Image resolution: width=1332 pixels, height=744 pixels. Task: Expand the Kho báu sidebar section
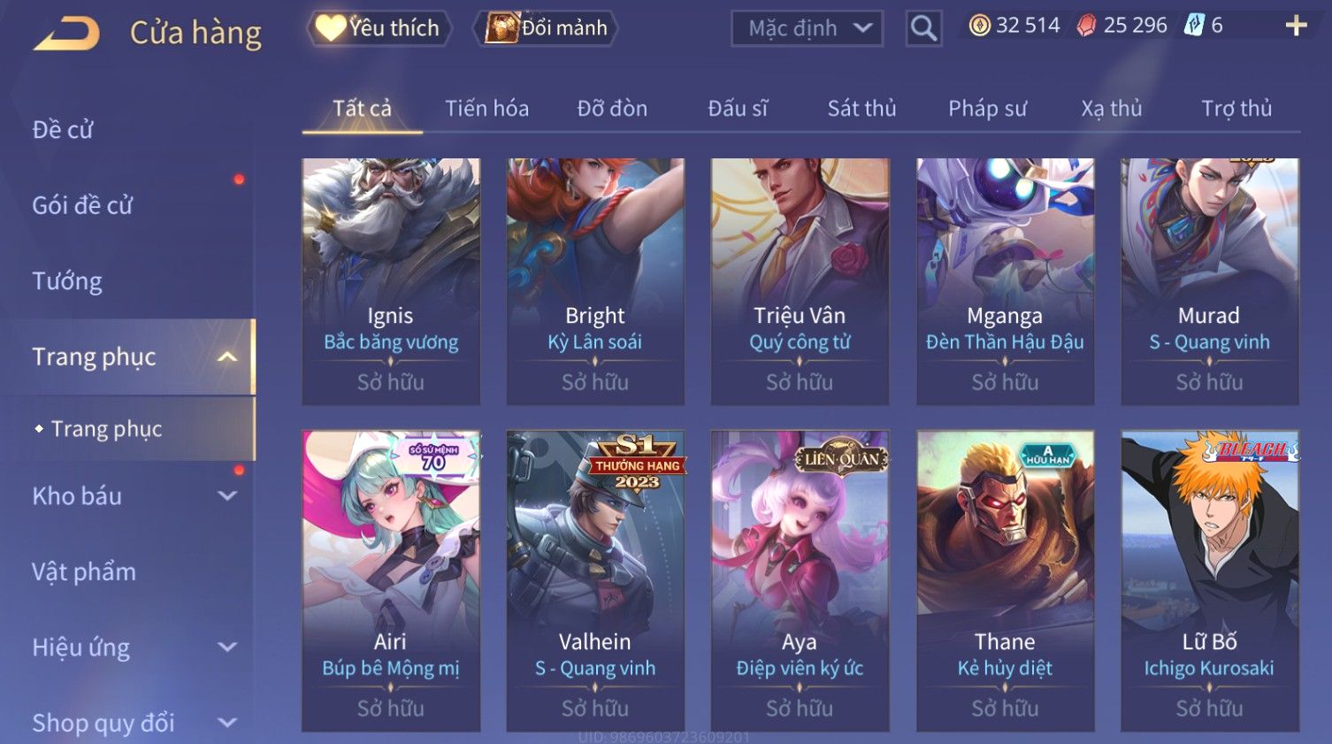click(x=227, y=496)
